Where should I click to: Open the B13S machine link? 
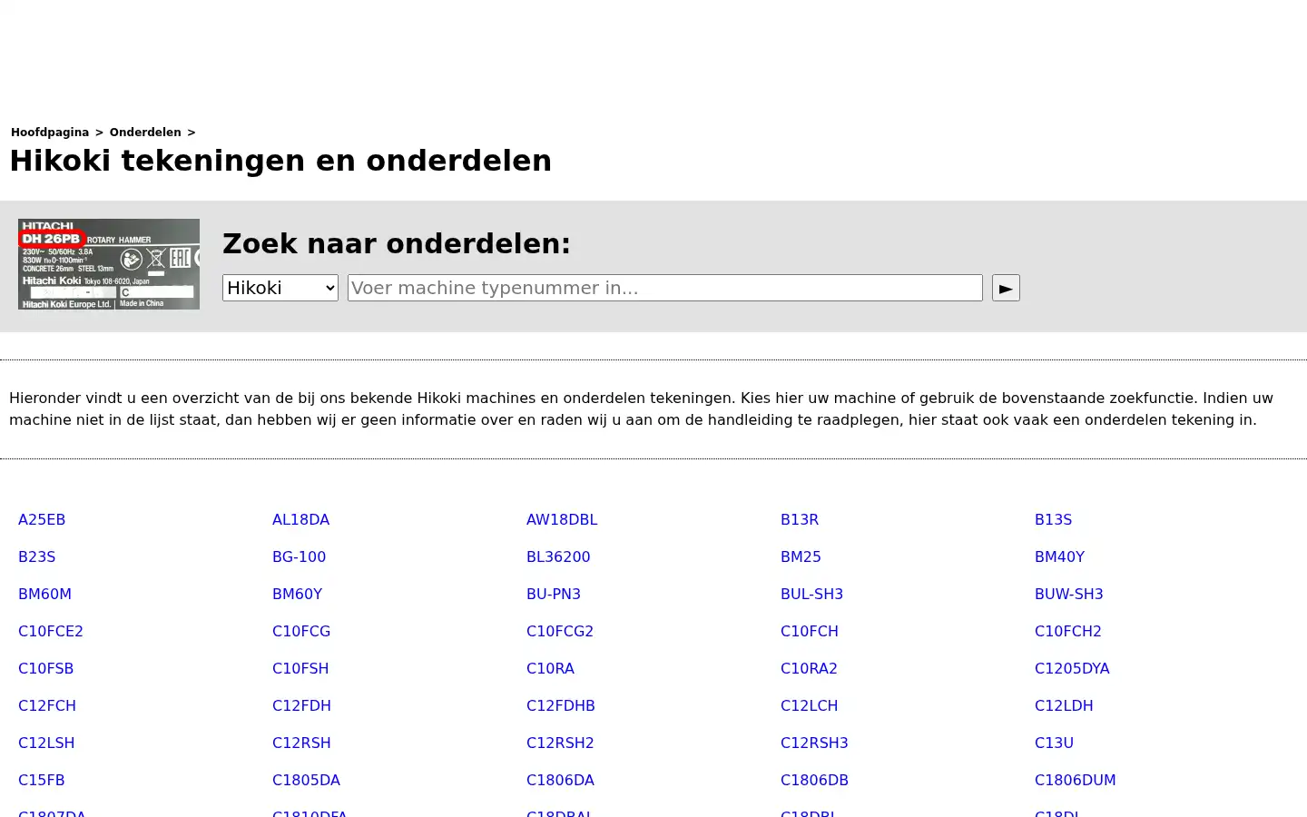(1053, 520)
